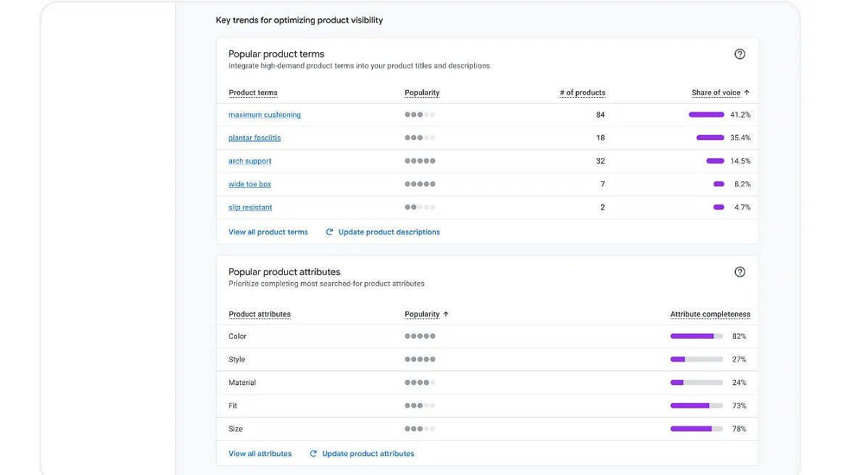Viewport: 844px width, 475px height.
Task: Click Share of voice sort arrow
Action: tap(747, 93)
